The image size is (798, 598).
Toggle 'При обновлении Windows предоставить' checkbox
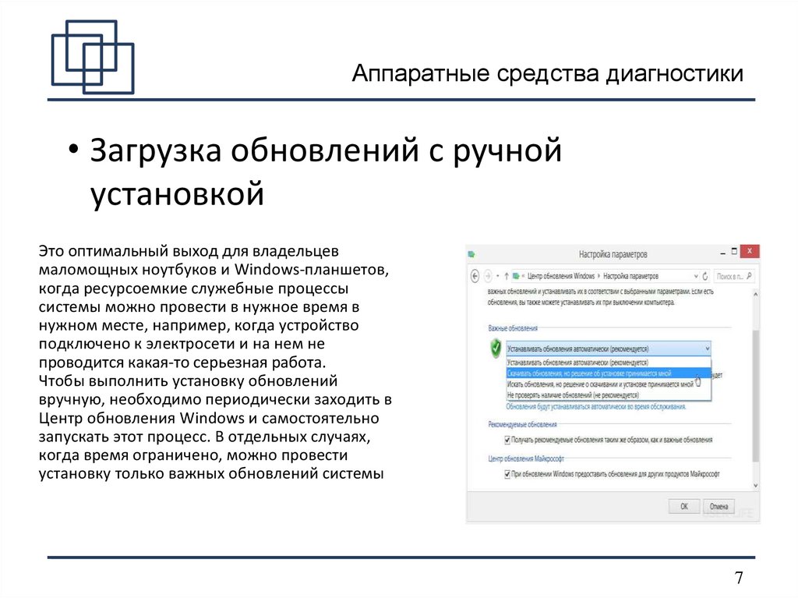point(507,474)
